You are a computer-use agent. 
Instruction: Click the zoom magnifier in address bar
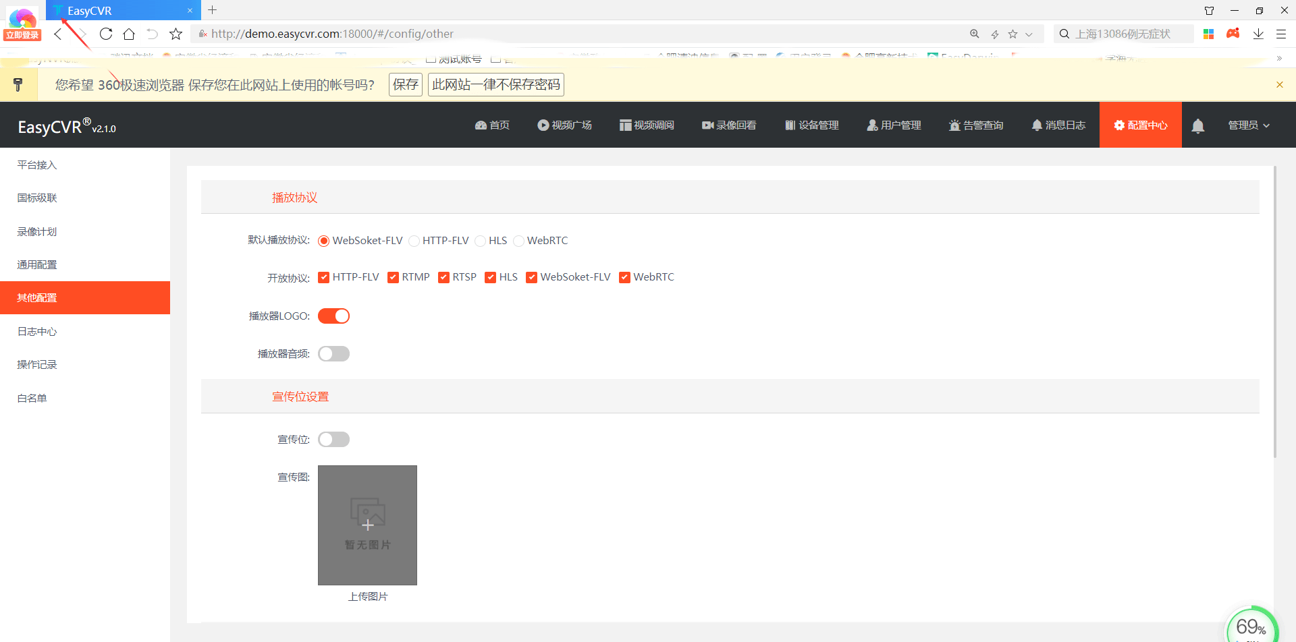[x=975, y=34]
